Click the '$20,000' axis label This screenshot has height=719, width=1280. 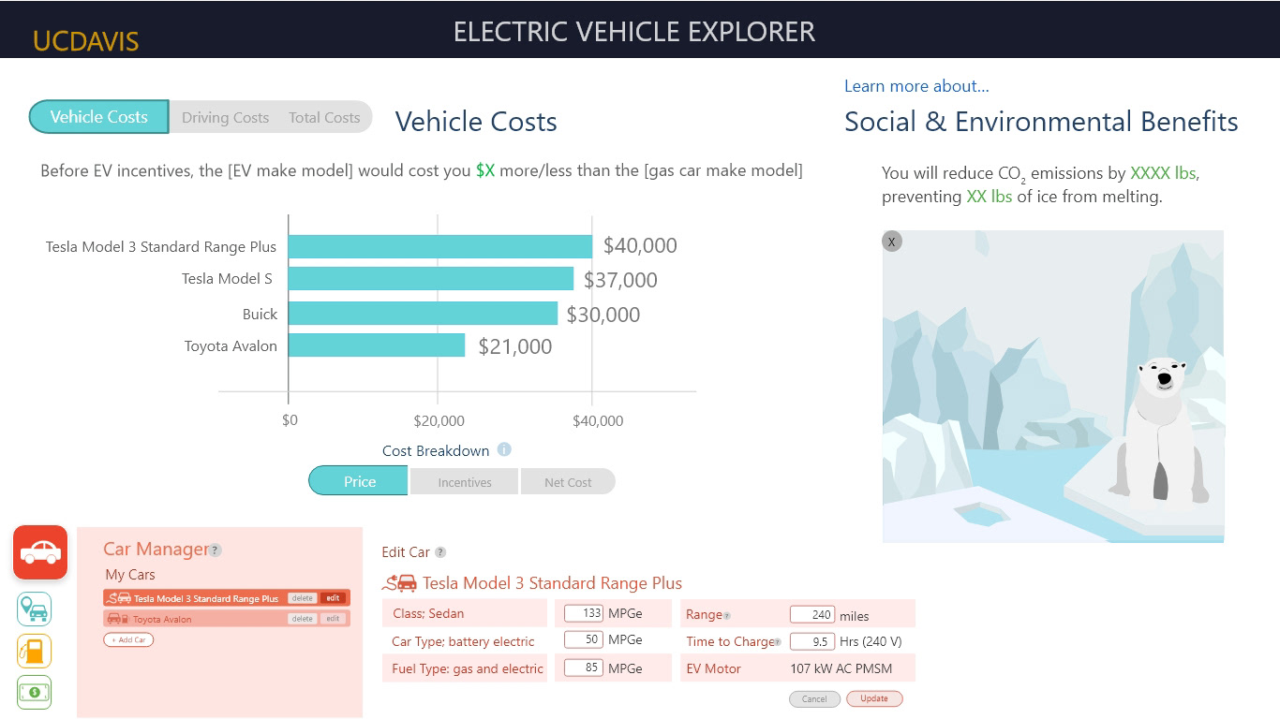pyautogui.click(x=439, y=420)
